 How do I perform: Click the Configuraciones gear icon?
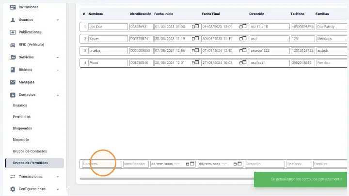click(x=13, y=189)
